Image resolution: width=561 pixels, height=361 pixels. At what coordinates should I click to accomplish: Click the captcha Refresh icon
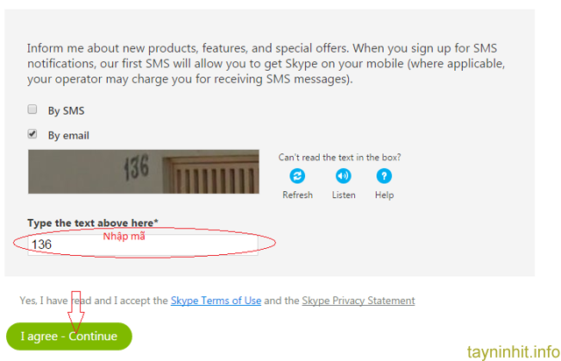(x=297, y=175)
